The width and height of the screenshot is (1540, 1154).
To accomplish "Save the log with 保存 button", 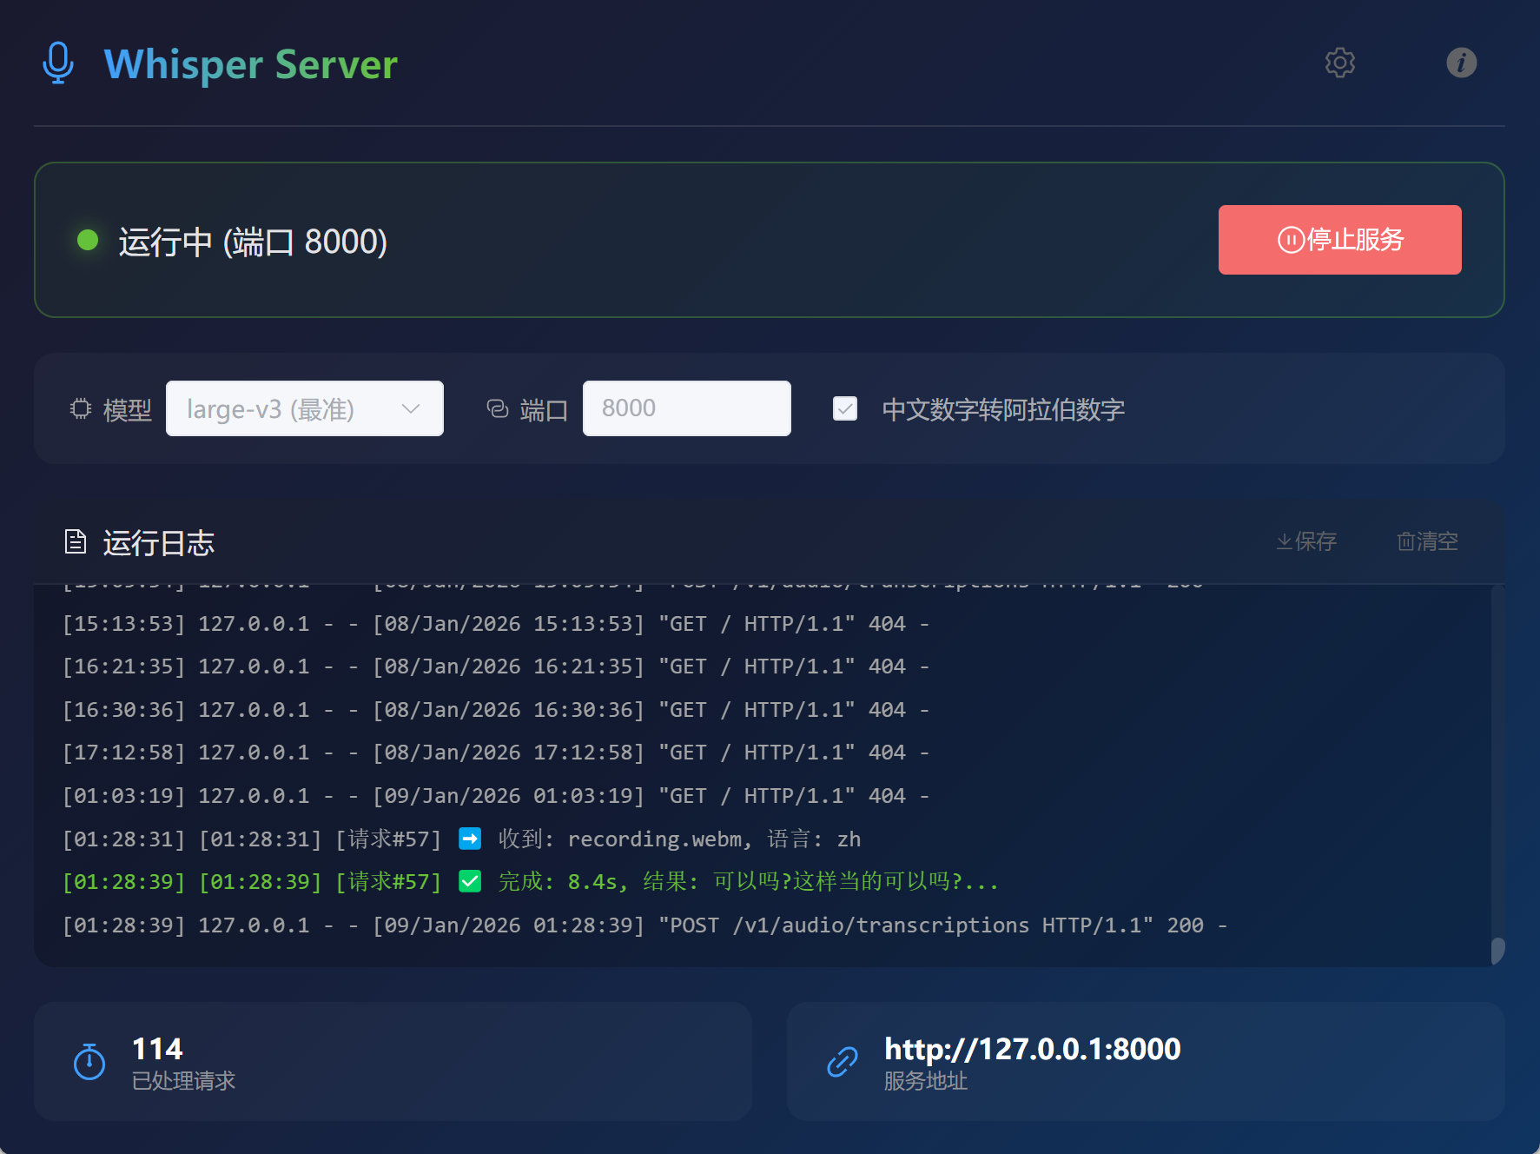I will click(1306, 541).
